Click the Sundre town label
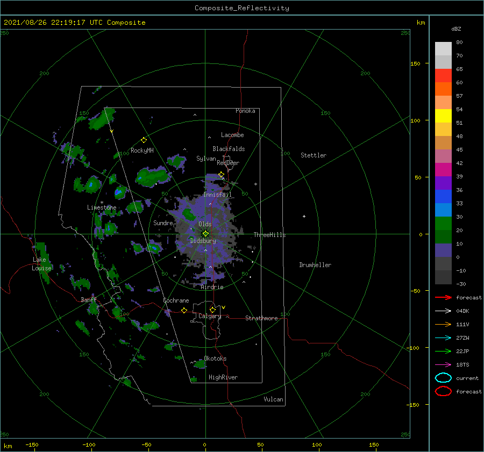This screenshot has height=452, width=484. point(163,223)
